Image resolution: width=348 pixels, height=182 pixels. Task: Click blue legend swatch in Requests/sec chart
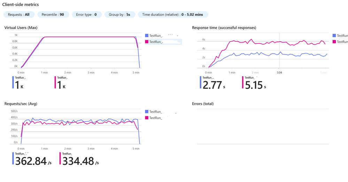(147, 111)
